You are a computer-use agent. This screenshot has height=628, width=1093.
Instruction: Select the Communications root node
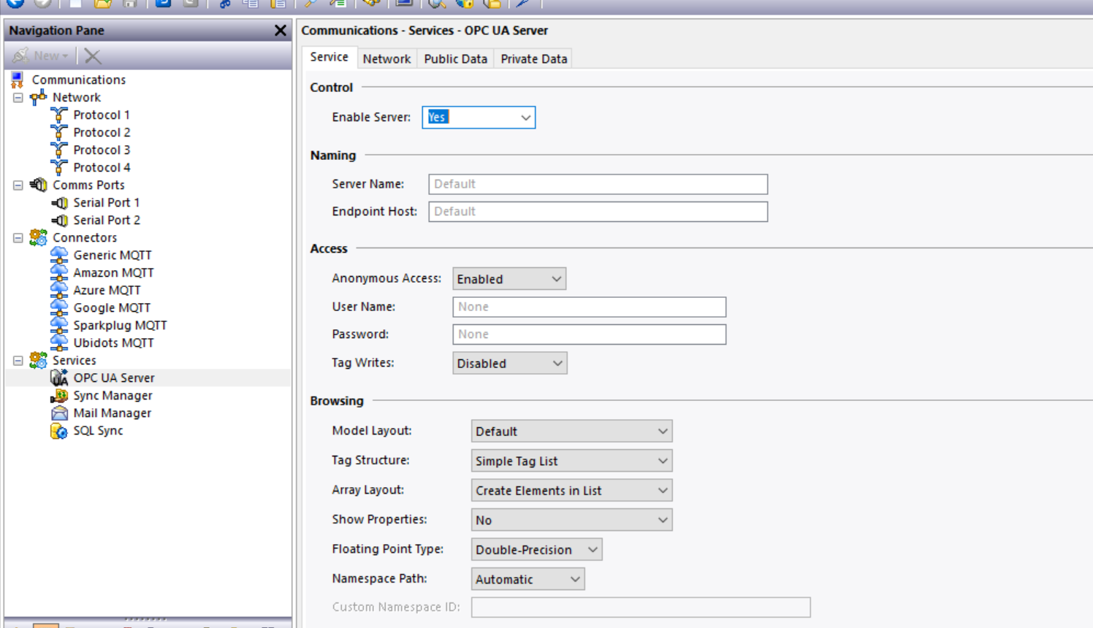(78, 80)
